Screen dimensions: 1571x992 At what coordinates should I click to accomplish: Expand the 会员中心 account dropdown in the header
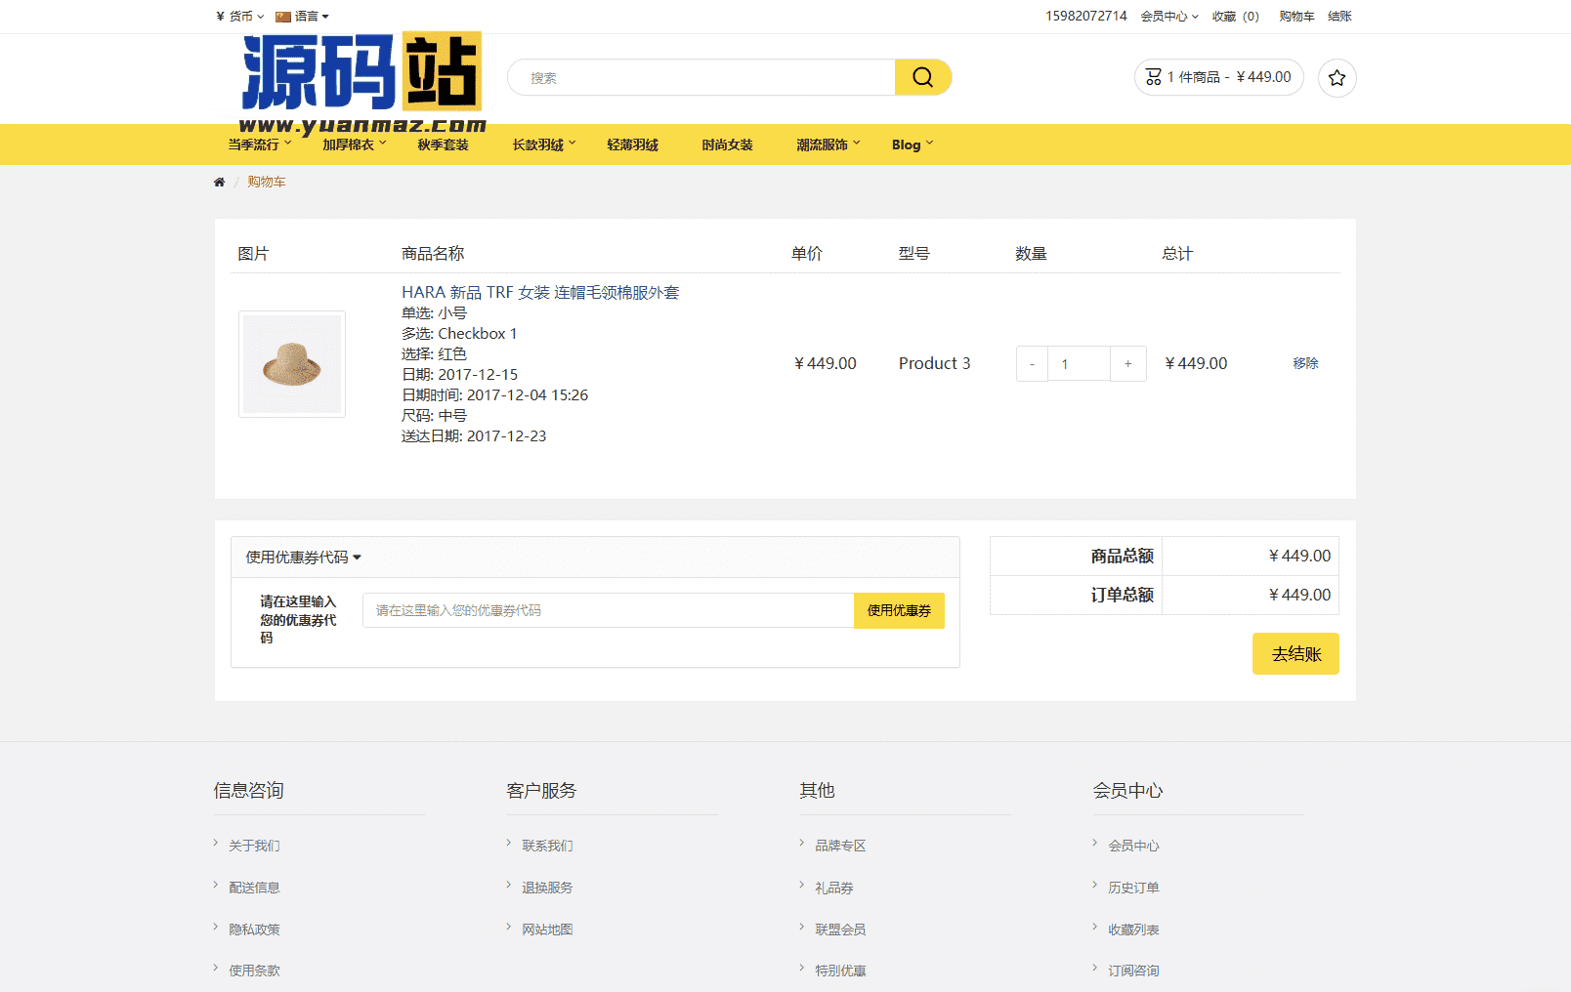pyautogui.click(x=1169, y=17)
